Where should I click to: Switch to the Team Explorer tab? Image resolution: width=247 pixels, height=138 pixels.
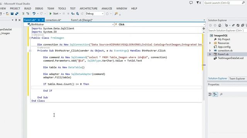[237, 79]
